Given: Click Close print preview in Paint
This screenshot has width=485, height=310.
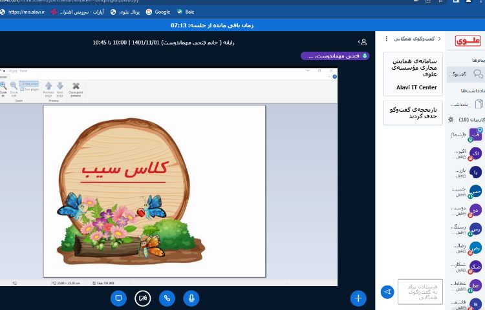Looking at the screenshot, I should (76, 89).
